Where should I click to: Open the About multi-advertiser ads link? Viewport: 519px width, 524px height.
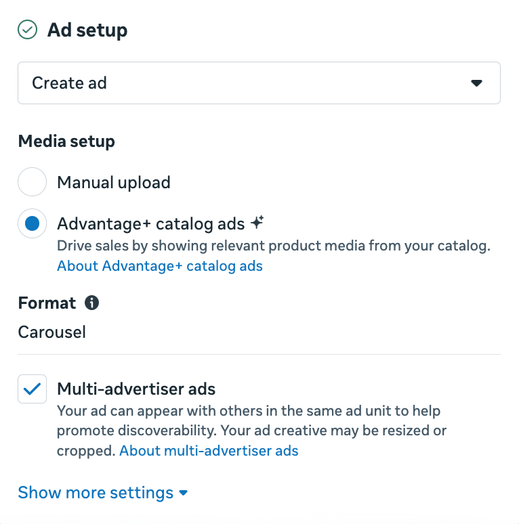pyautogui.click(x=209, y=451)
